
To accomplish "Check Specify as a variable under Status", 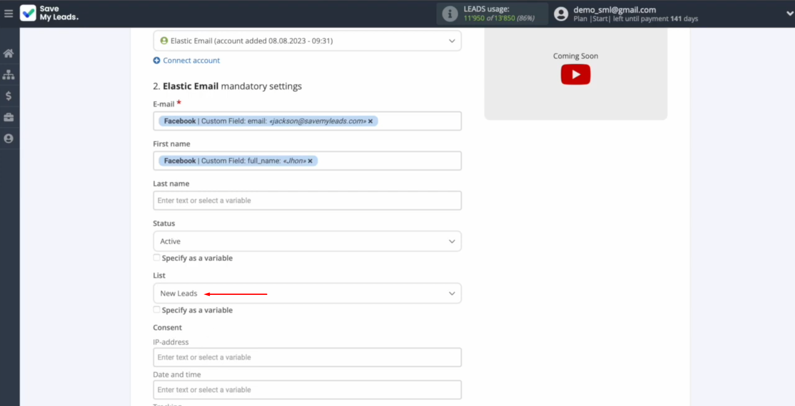I will click(x=157, y=258).
